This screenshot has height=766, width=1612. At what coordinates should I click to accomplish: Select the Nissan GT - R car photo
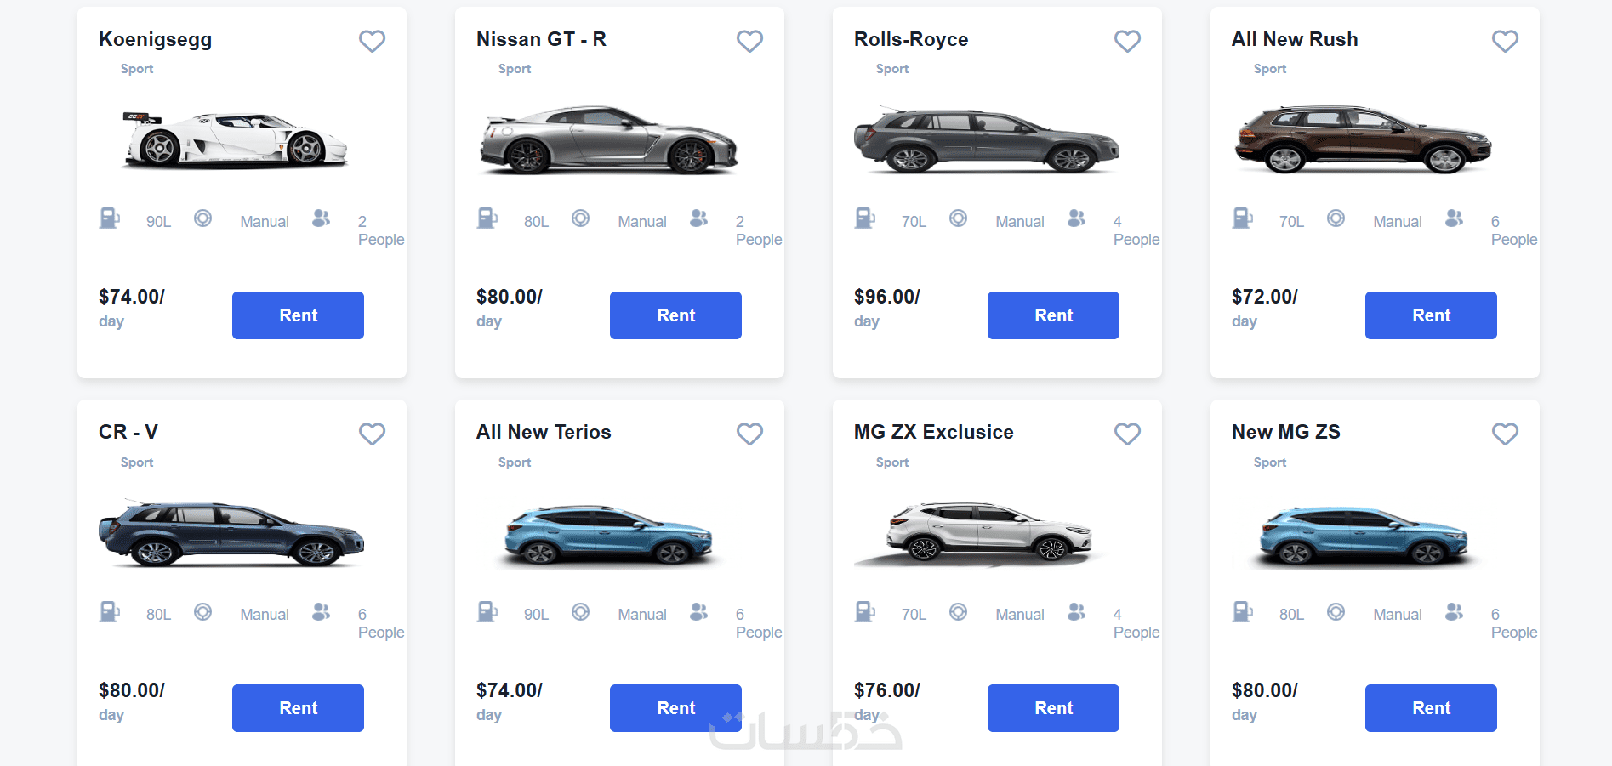click(608, 140)
